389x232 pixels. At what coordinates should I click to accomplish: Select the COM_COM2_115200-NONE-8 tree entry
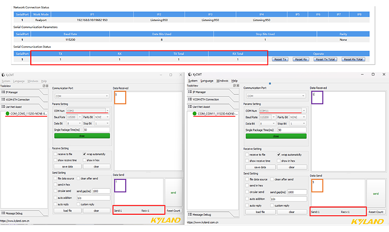28,114
